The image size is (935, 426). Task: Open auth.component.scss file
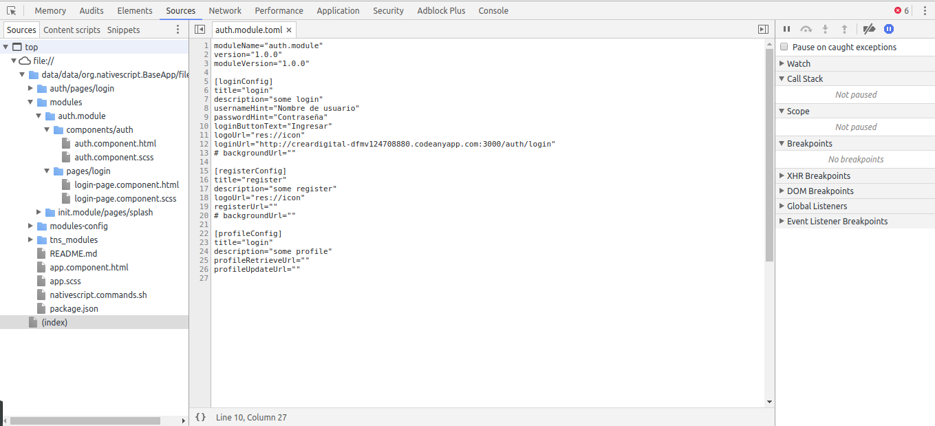[114, 157]
